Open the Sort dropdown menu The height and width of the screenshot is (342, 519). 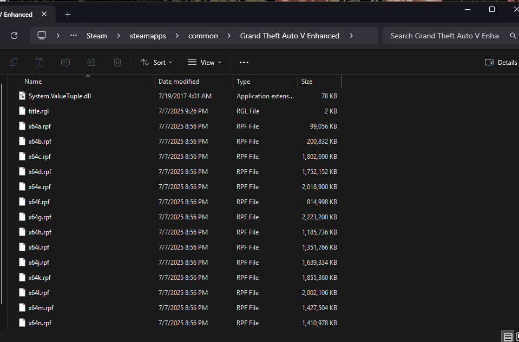pyautogui.click(x=156, y=63)
